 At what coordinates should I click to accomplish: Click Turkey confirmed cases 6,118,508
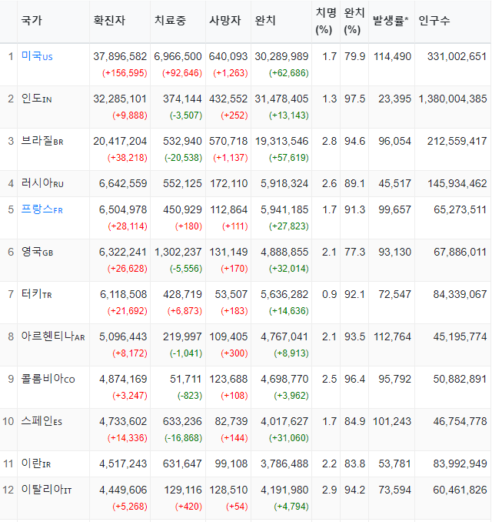coord(123,294)
